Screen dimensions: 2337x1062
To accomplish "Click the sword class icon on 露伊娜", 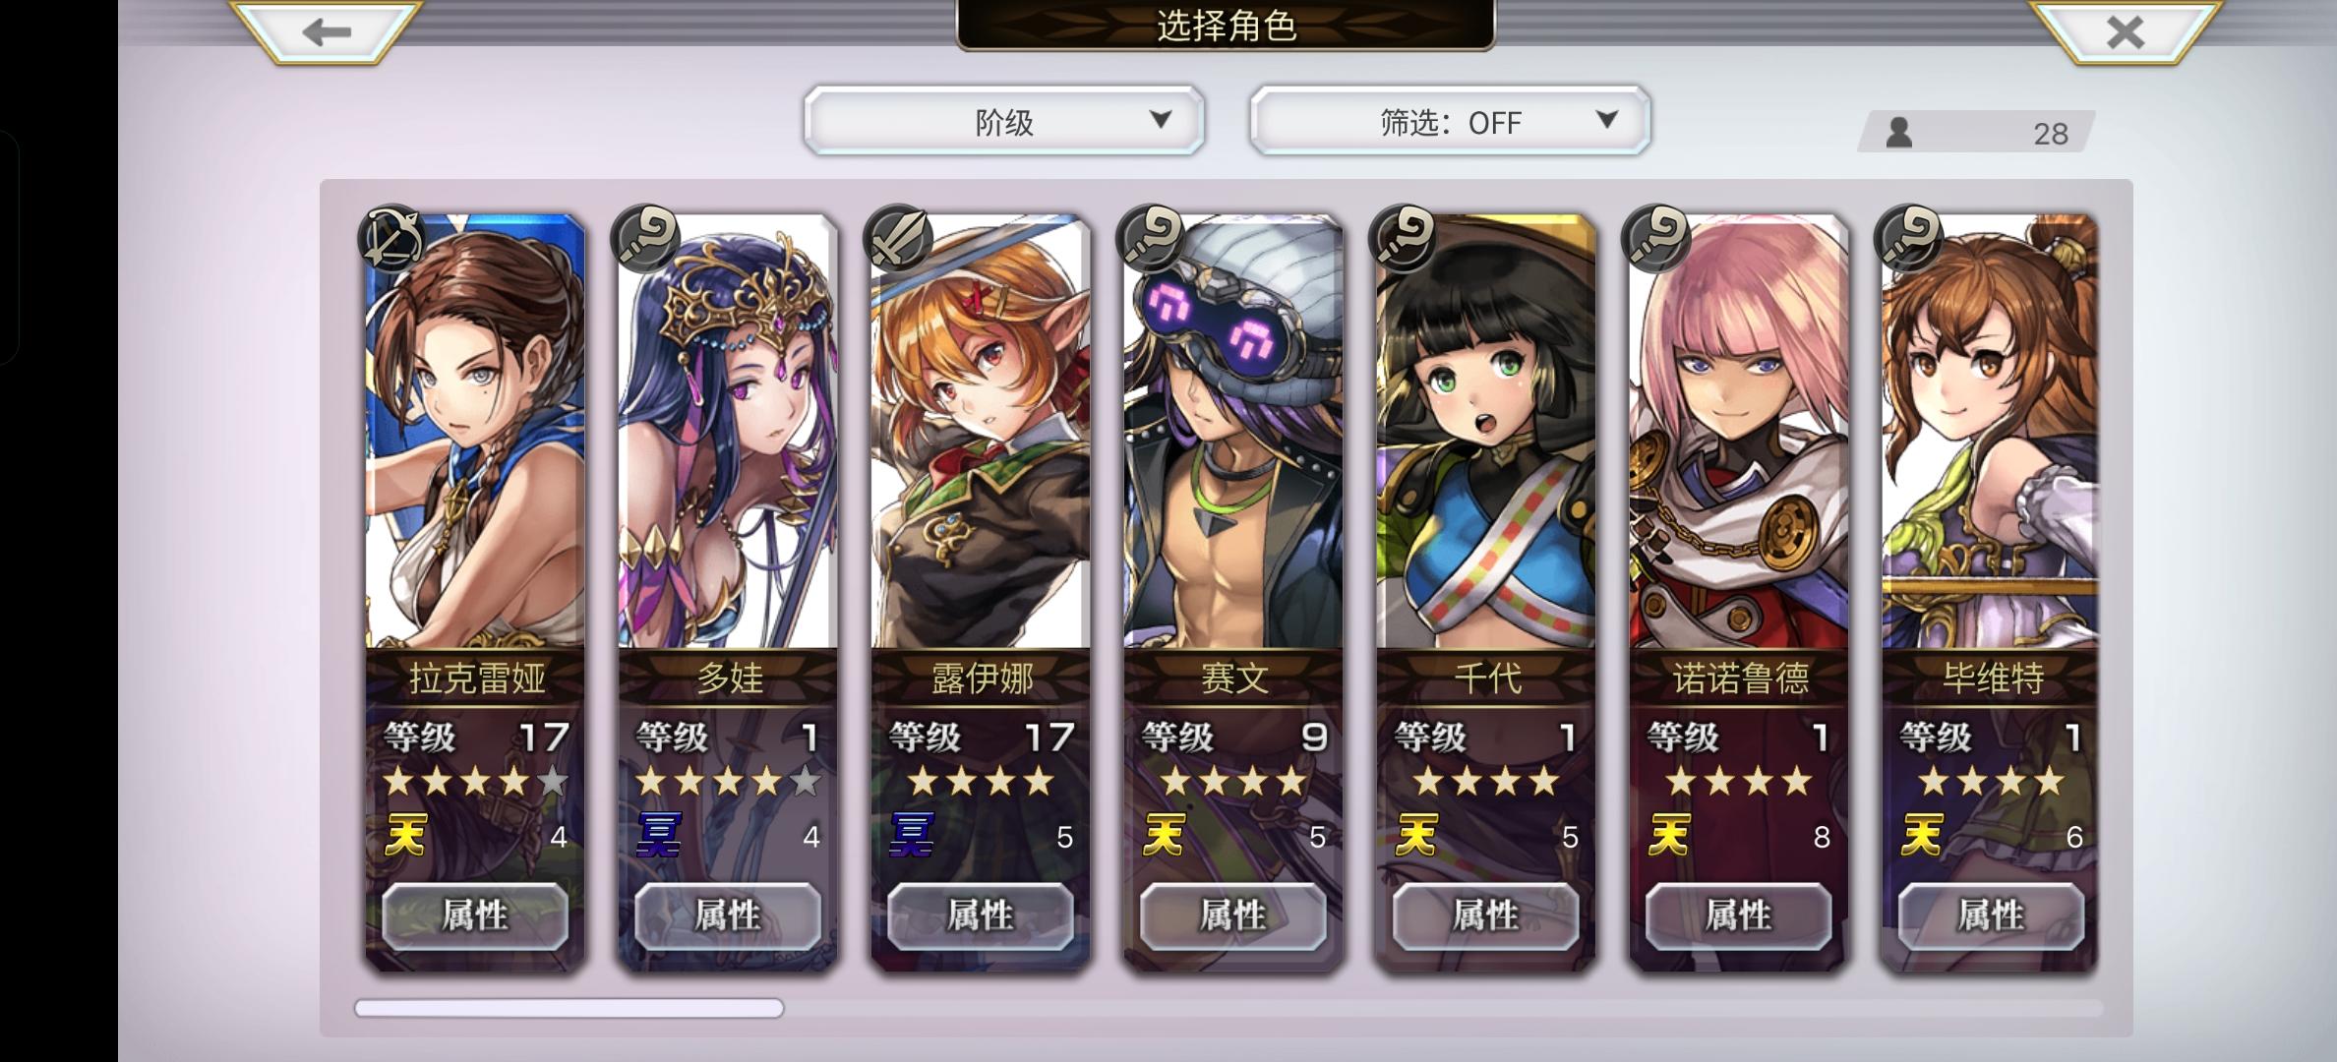I will [896, 237].
